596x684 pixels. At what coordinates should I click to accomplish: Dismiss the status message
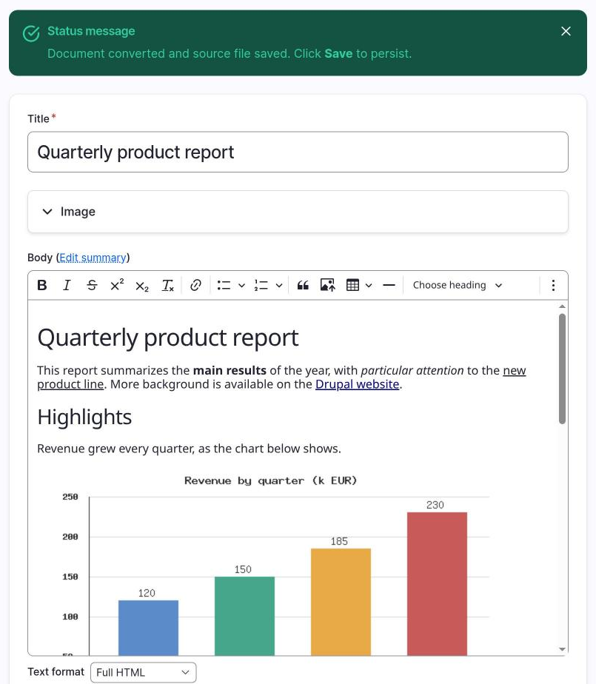[566, 31]
